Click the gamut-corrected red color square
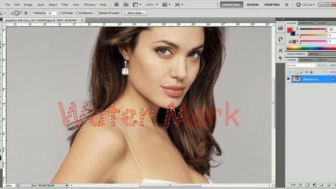Viewport: 336px width, 189px height. point(294,41)
